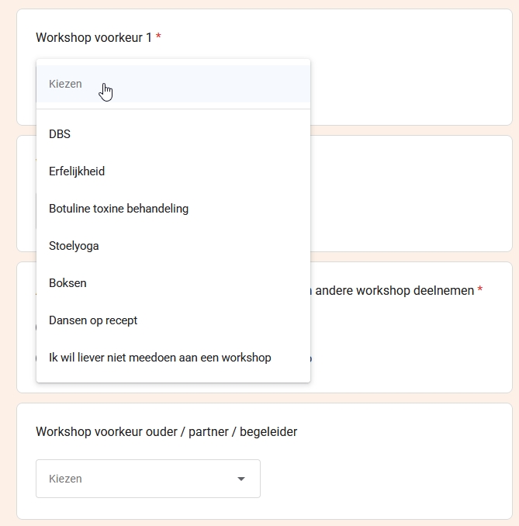The width and height of the screenshot is (519, 526).
Task: Click the red asterisk beside Workshop voorkeur 1
Action: point(158,37)
